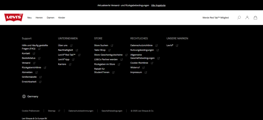This screenshot has height=120, width=263.
Task: Click external-link icon next to Impressum
Action: 146,72
